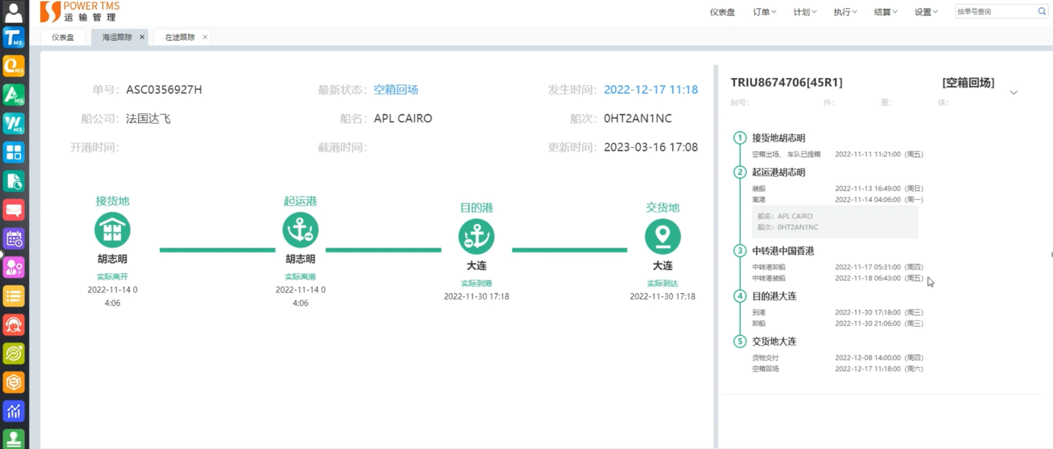Open the orange hexagon box icon
This screenshot has width=1053, height=449.
14,382
